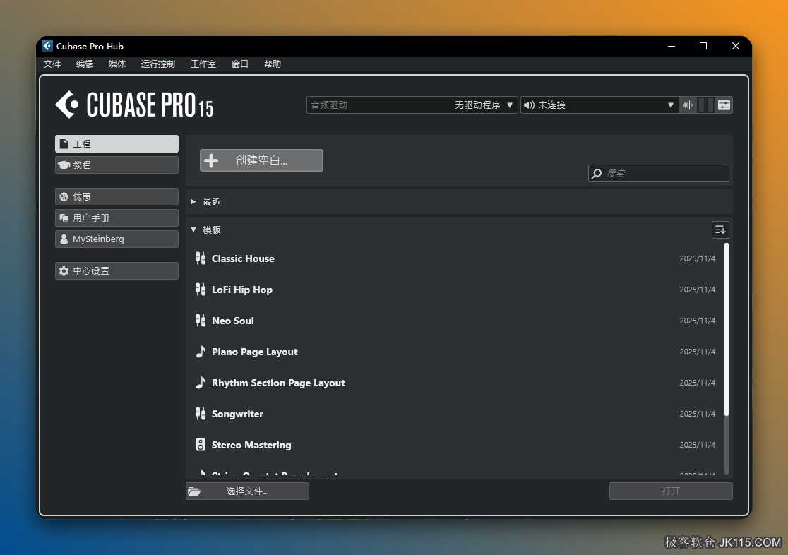Open the 编辑 menu

click(x=85, y=64)
